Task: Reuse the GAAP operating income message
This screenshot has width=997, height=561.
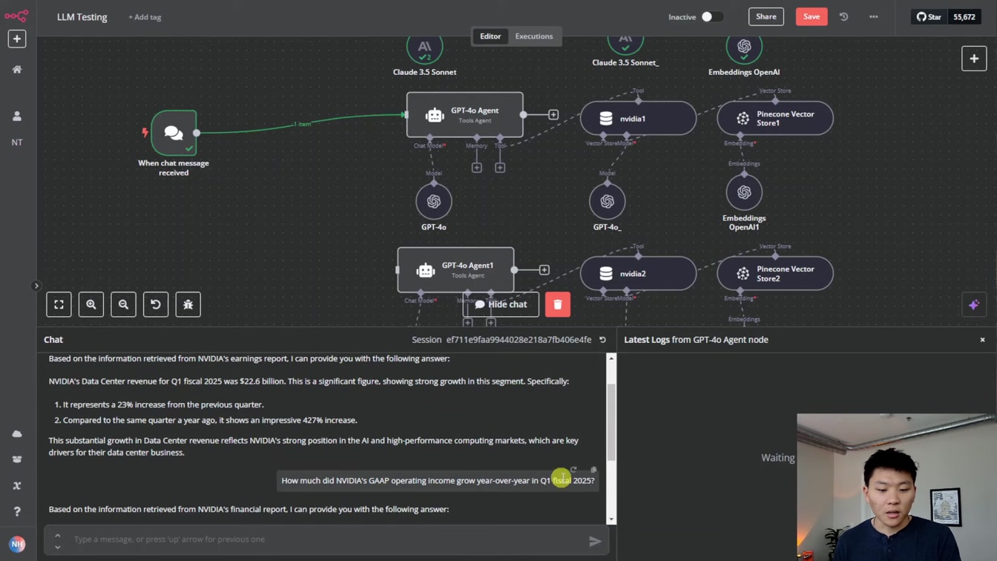Action: click(x=593, y=470)
